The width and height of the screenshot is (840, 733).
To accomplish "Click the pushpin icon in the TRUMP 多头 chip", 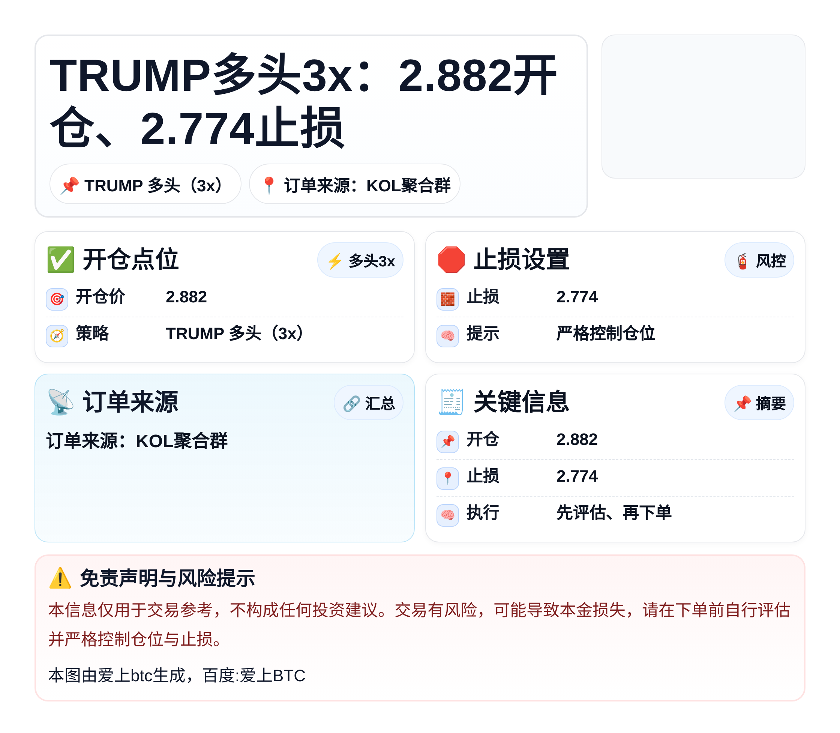I will pos(69,185).
